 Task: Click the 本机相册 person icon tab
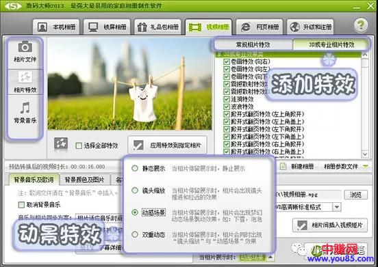click(42, 27)
